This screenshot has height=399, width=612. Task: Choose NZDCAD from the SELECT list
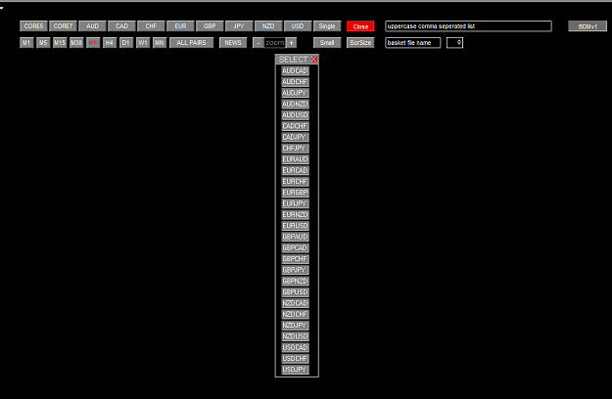click(x=295, y=303)
